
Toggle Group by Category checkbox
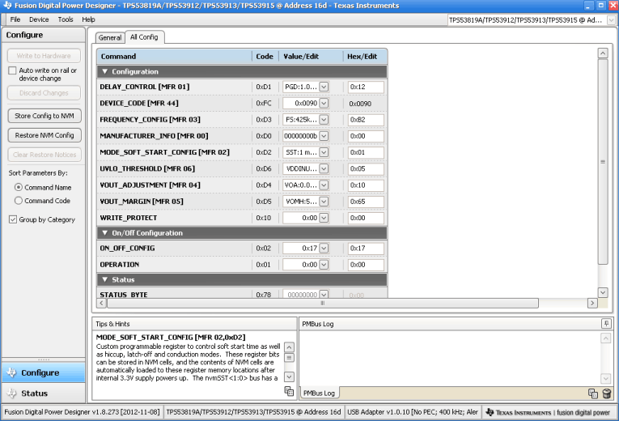(x=13, y=219)
